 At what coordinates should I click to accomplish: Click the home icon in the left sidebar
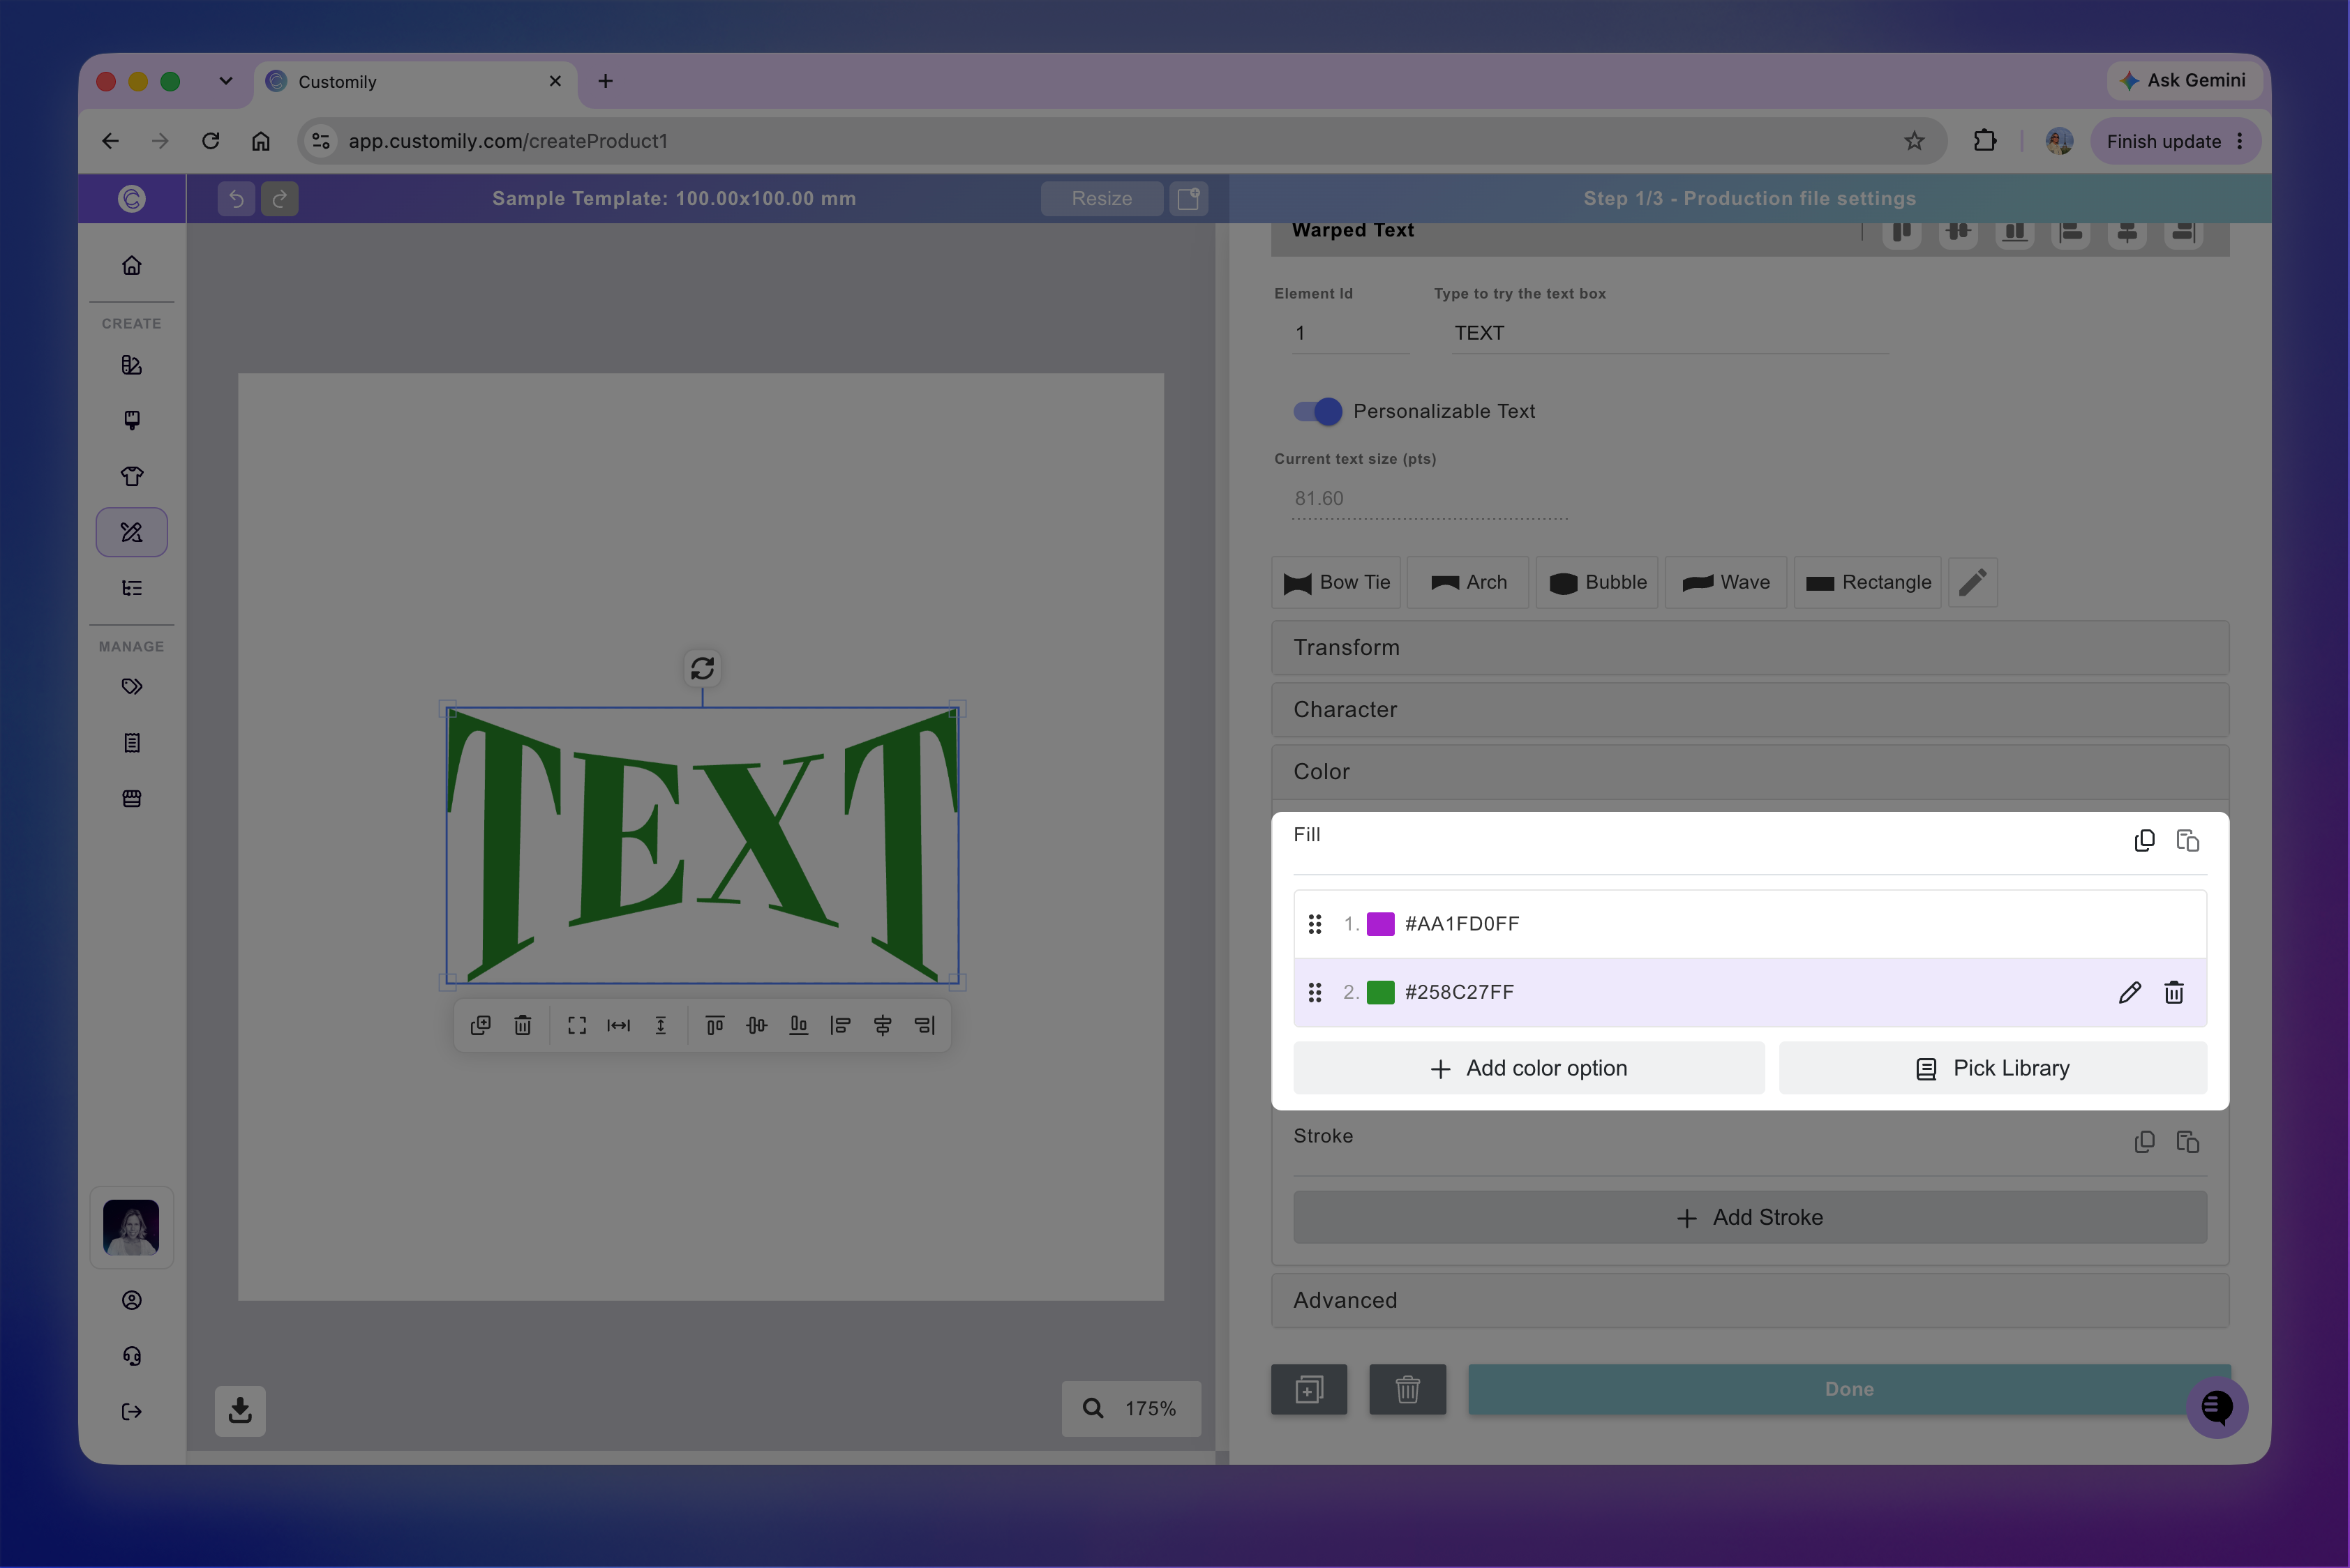pyautogui.click(x=132, y=265)
